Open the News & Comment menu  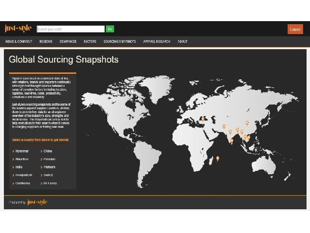coord(19,41)
